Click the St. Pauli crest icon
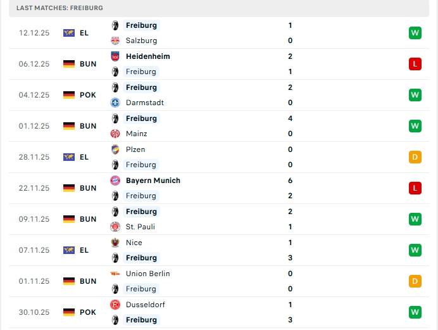The height and width of the screenshot is (330, 438). pos(115,227)
